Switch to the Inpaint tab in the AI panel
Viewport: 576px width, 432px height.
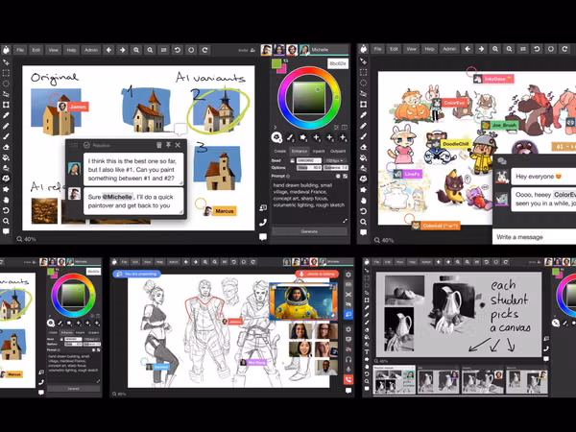(319, 151)
